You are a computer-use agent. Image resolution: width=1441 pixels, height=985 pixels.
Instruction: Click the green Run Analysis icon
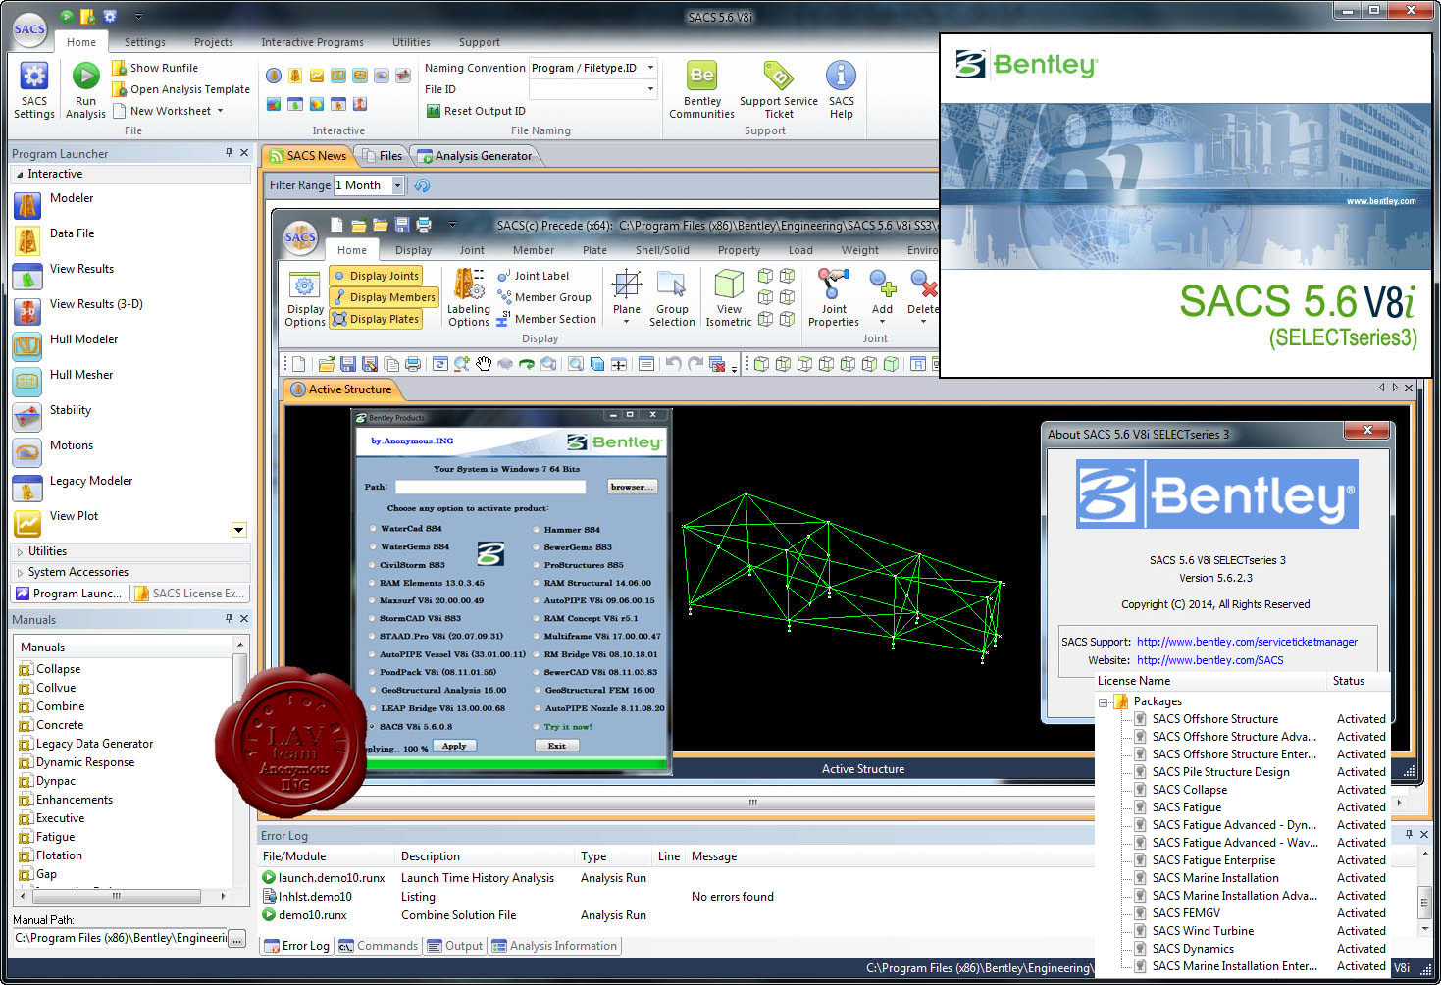coord(85,77)
